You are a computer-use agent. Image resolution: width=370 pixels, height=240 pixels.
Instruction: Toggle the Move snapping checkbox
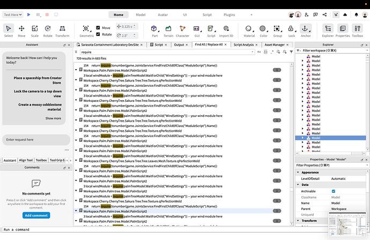[98, 27]
